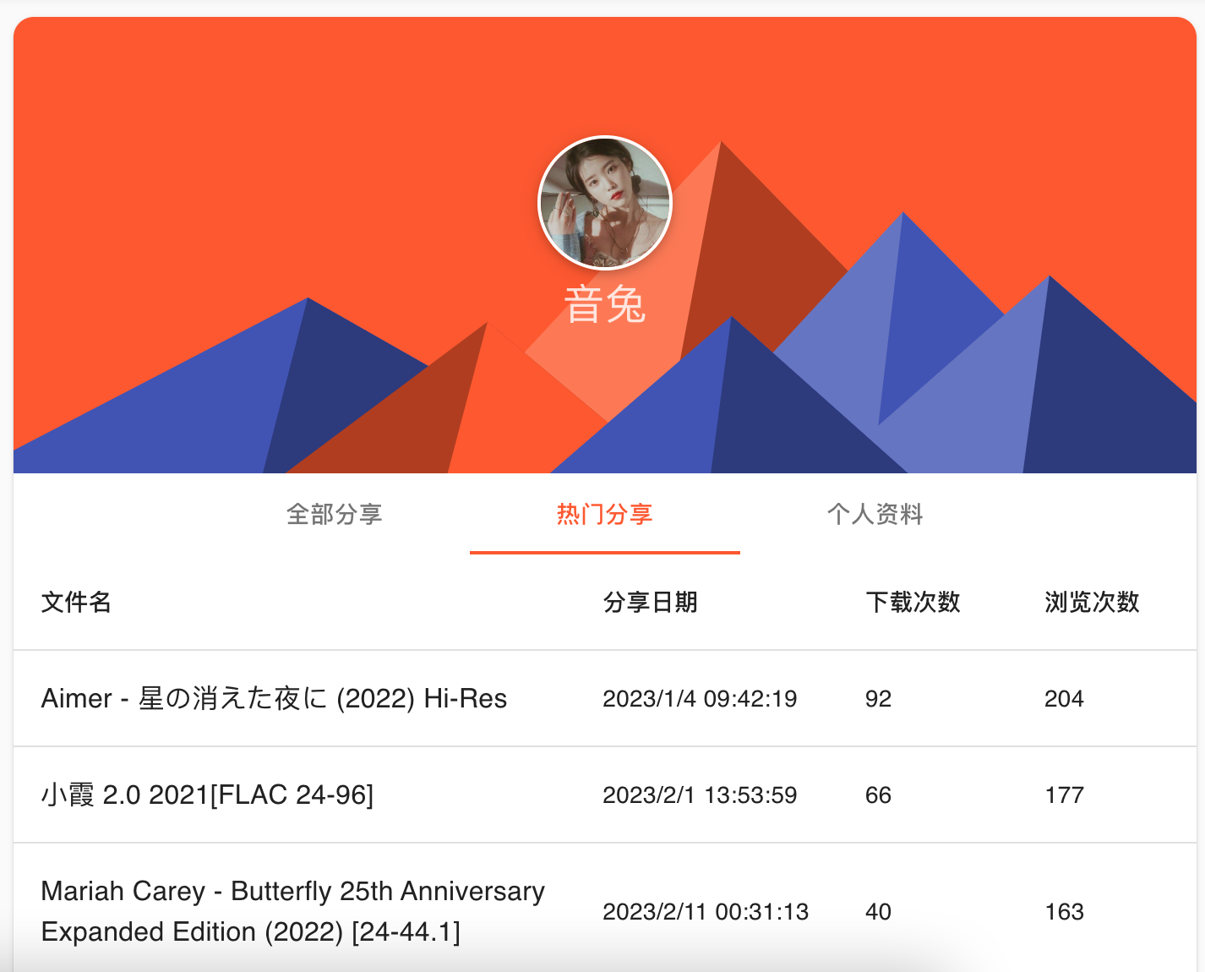Switch to the 全部分享 tab
This screenshot has height=972, width=1205.
tap(335, 514)
